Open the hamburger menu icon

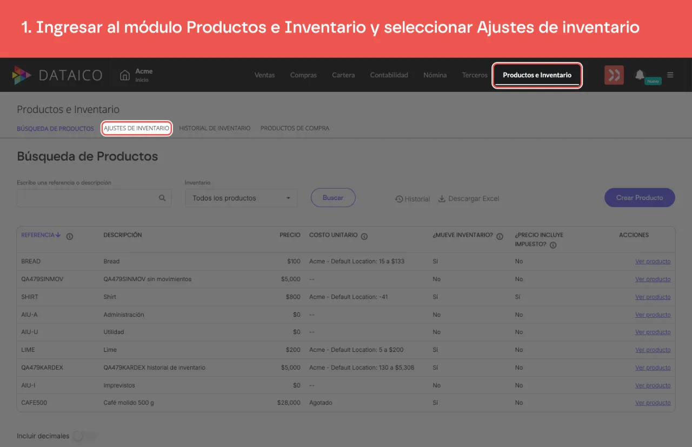670,75
